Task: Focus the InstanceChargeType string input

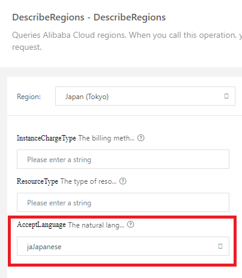Action: (123, 159)
